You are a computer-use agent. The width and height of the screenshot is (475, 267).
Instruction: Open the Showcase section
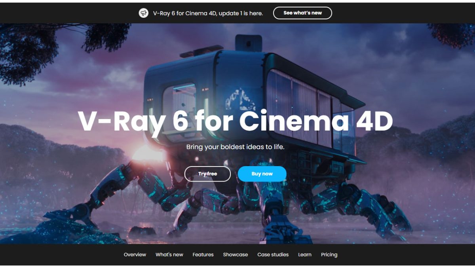[236, 254]
